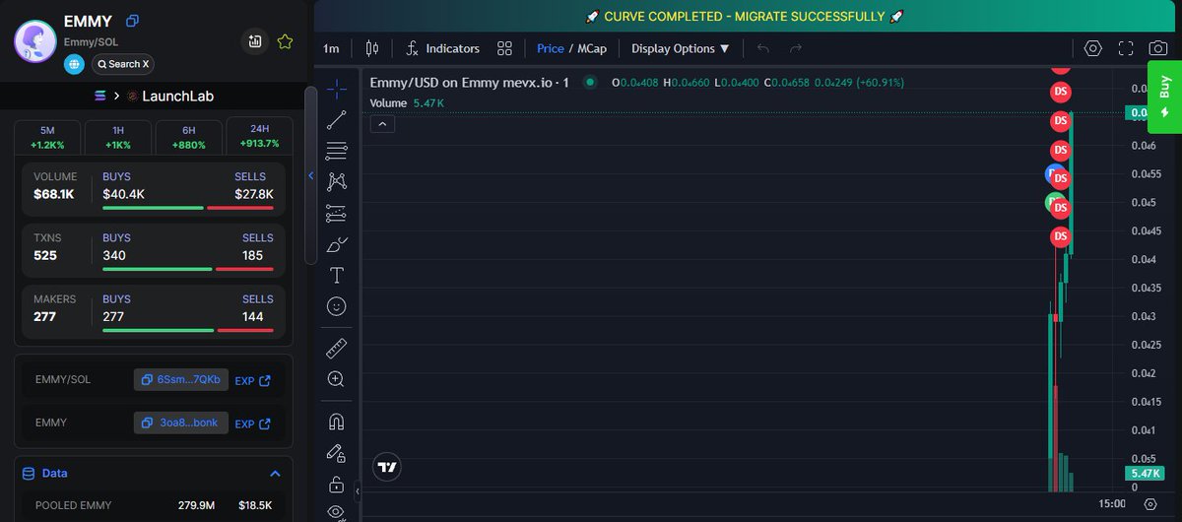The height and width of the screenshot is (522, 1182).
Task: Switch chart to MCap mode
Action: [592, 48]
